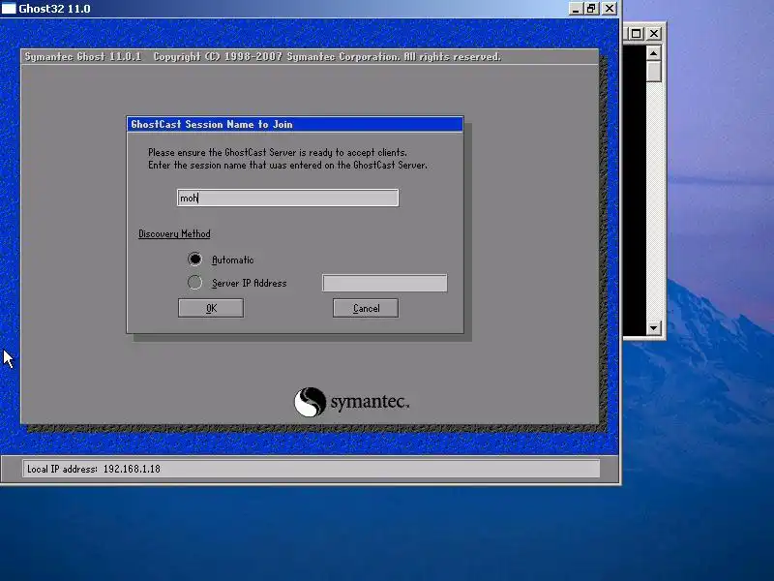This screenshot has width=774, height=581.
Task: Close the background console window
Action: click(654, 34)
